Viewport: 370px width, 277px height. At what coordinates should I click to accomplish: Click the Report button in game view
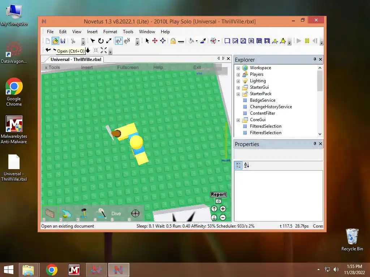coord(218,194)
